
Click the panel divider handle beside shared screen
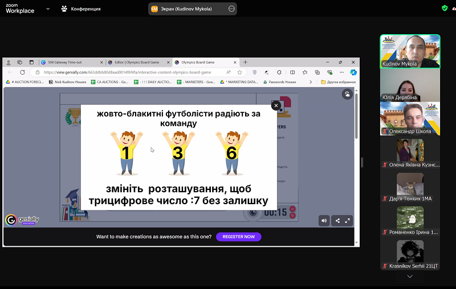362,162
